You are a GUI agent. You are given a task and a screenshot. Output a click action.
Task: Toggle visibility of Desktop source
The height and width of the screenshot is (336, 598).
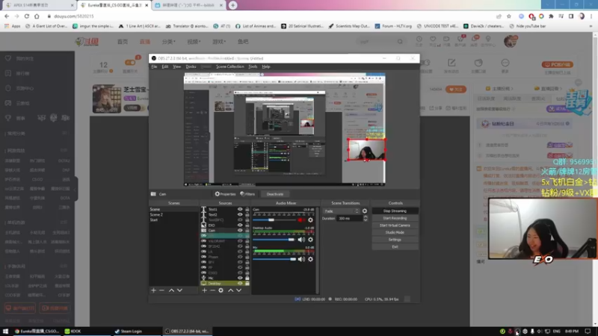click(240, 283)
